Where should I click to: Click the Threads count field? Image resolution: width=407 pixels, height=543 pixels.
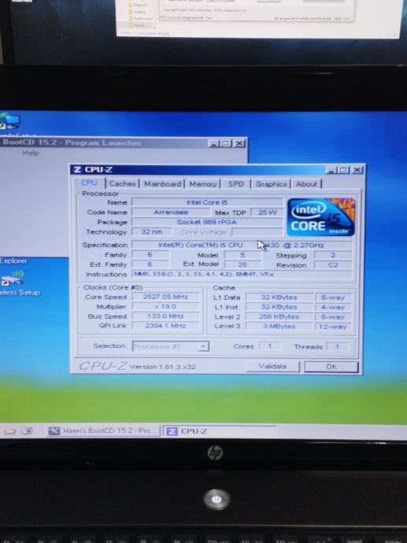click(x=337, y=346)
